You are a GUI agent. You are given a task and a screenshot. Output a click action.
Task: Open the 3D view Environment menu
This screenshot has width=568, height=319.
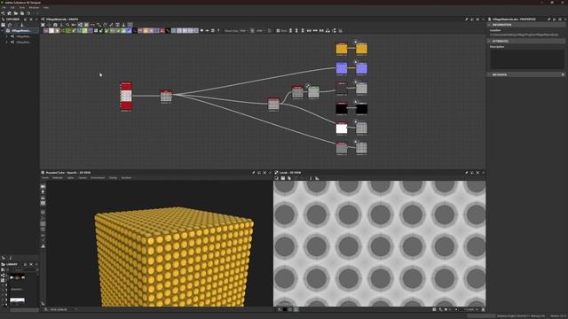(98, 178)
